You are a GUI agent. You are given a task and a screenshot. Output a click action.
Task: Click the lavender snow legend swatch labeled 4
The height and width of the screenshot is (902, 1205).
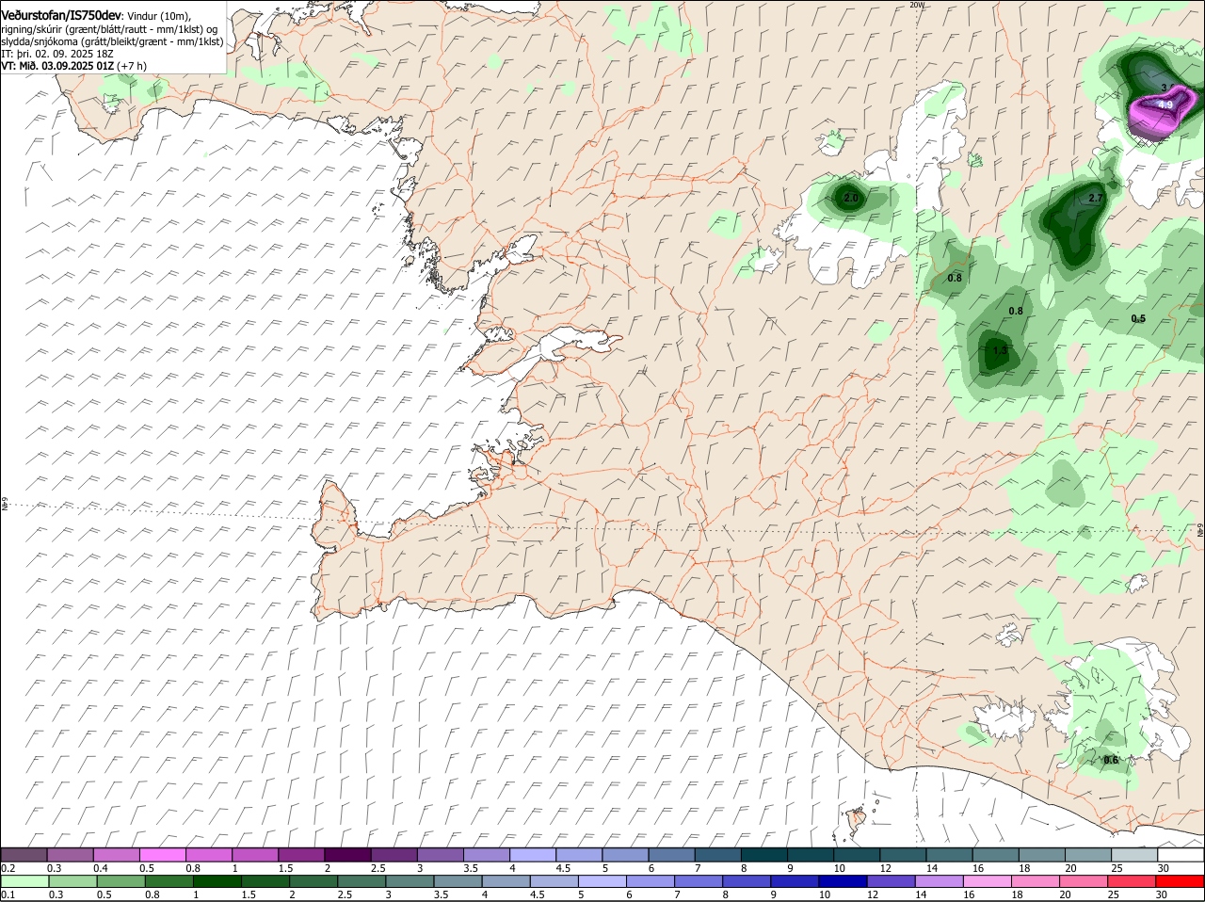pos(534,855)
